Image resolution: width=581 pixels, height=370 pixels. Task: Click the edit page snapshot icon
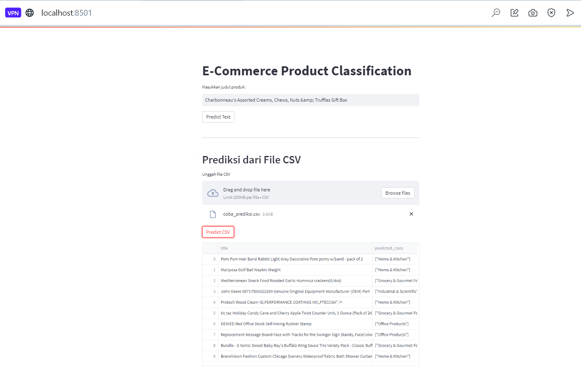coord(514,13)
